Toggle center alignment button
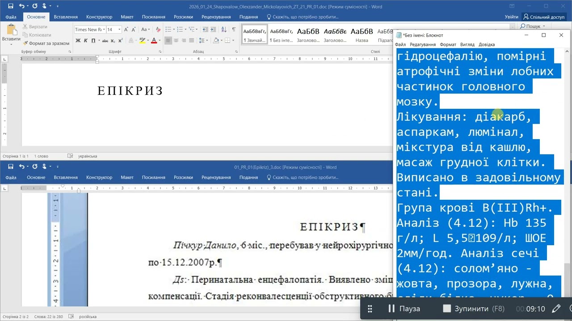Screen dimensions: 572x321 176,40
